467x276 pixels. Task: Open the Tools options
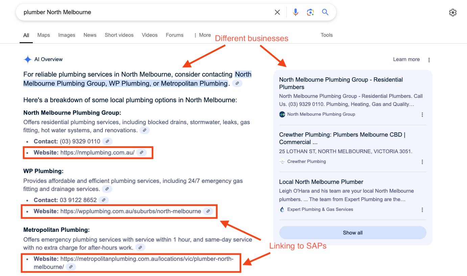[x=327, y=35]
